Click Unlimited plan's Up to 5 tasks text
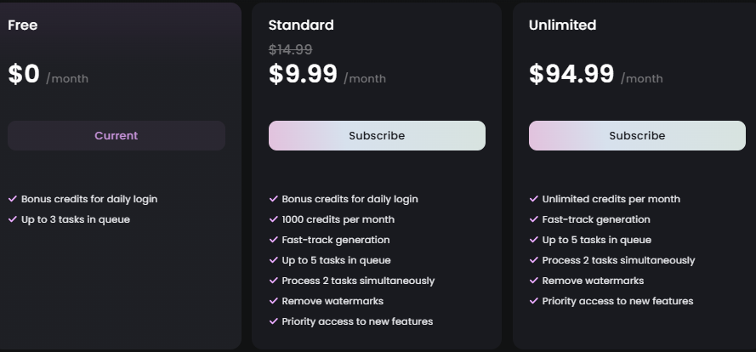This screenshot has height=352, width=756. [596, 240]
